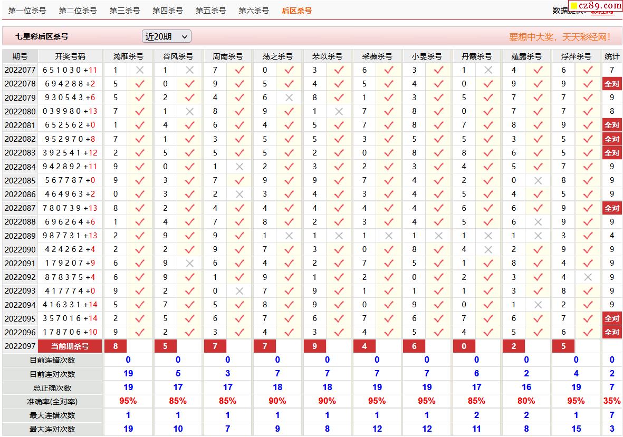Image resolution: width=623 pixels, height=437 pixels.
Task: Click the 准确率(全对率) row label
Action: 52,402
